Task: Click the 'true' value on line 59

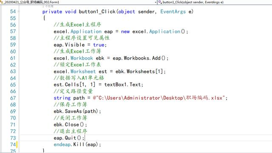Action: click(99, 45)
